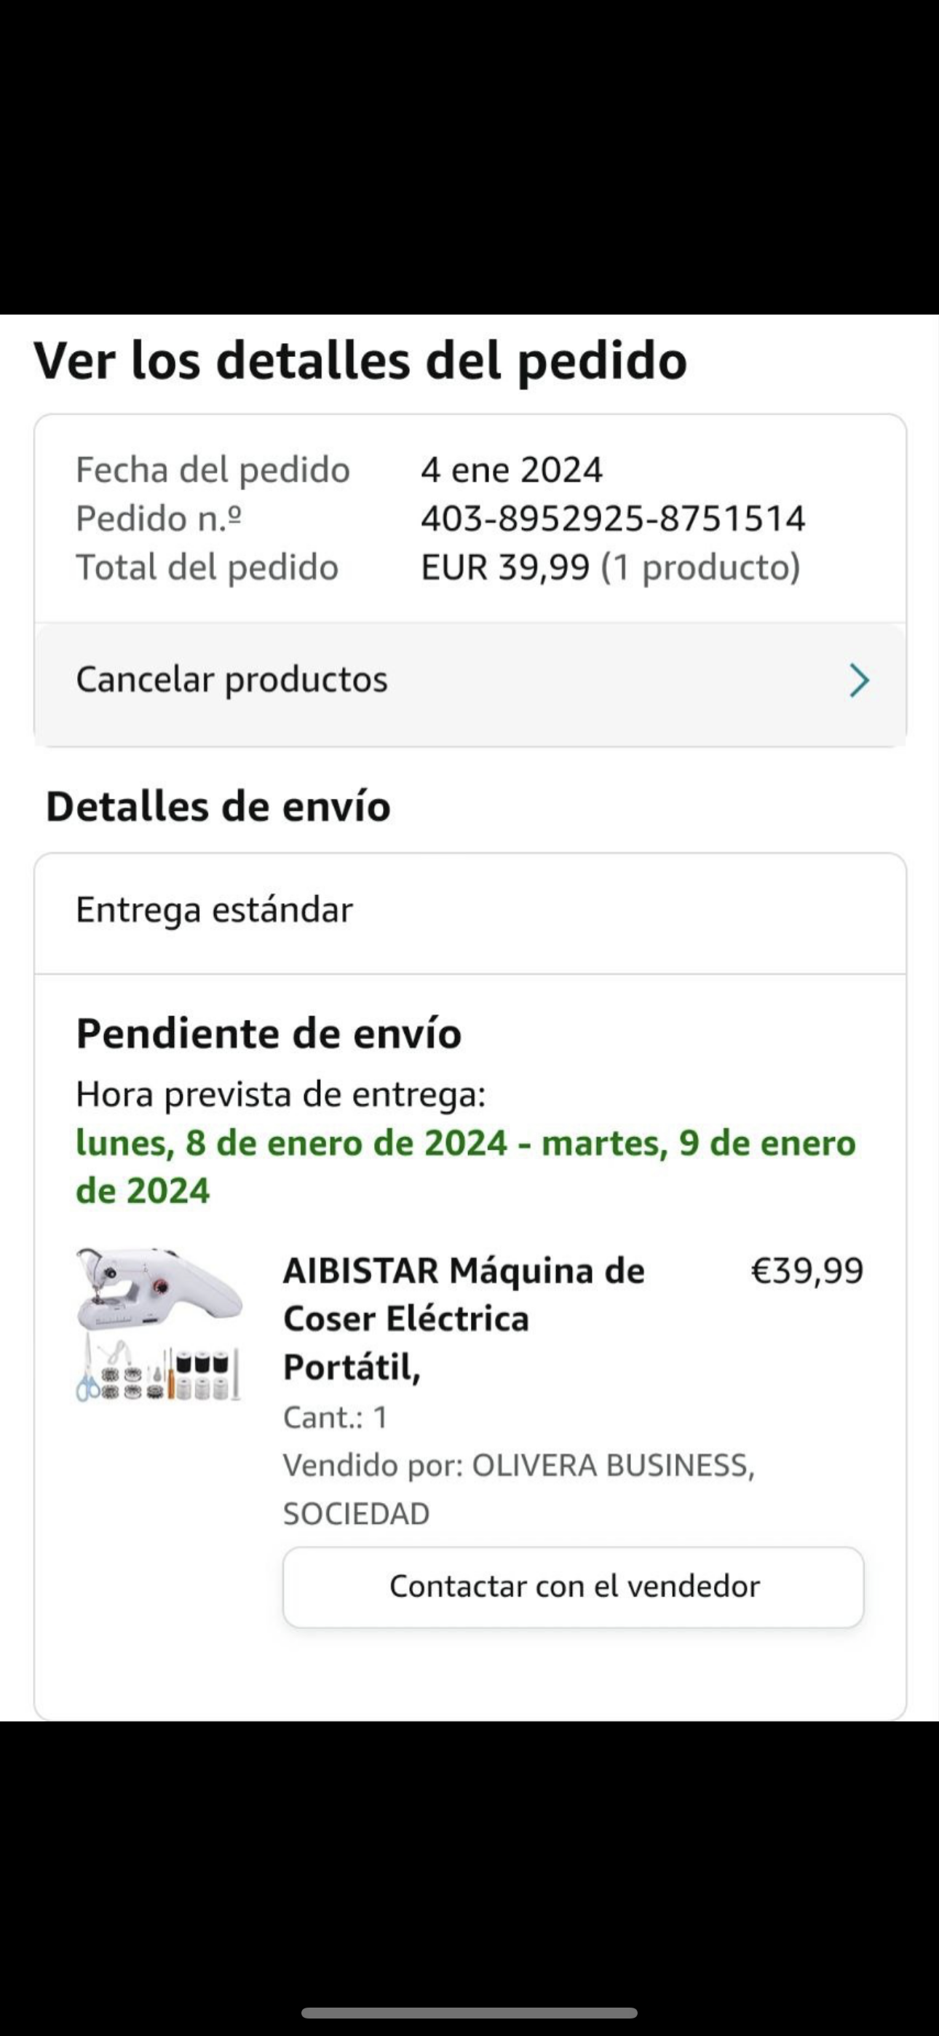Image resolution: width=939 pixels, height=2036 pixels.
Task: Select the order number 403-8952925-8751514
Action: 613,519
